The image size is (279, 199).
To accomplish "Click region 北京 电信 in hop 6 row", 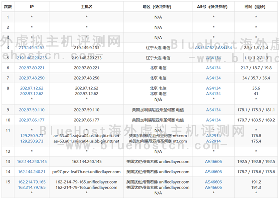I will tap(158, 68).
